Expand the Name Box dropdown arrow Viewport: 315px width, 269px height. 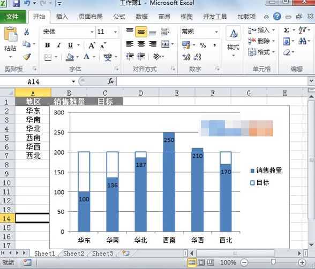73,81
